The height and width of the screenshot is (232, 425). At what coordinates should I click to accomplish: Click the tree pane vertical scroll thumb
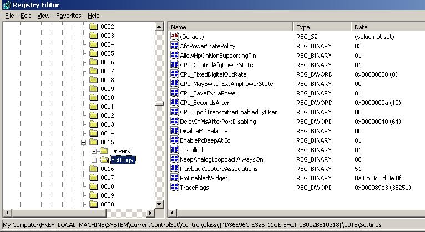[159, 104]
